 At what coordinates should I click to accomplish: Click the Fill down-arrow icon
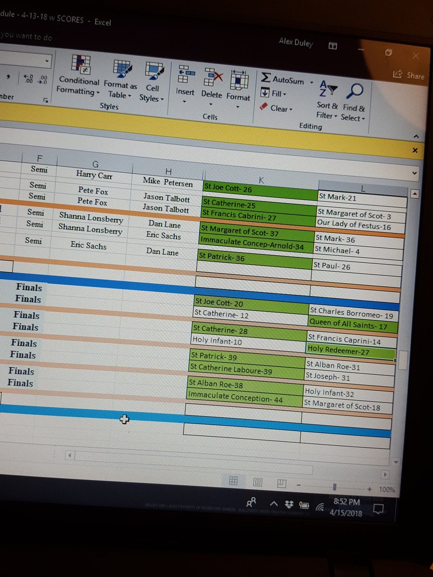(x=265, y=93)
